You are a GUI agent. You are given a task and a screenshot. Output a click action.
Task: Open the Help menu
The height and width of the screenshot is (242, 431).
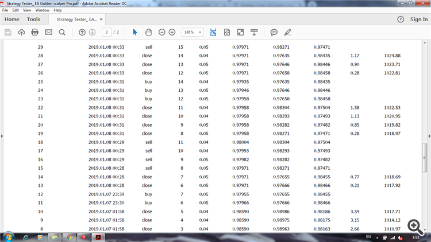point(57,10)
